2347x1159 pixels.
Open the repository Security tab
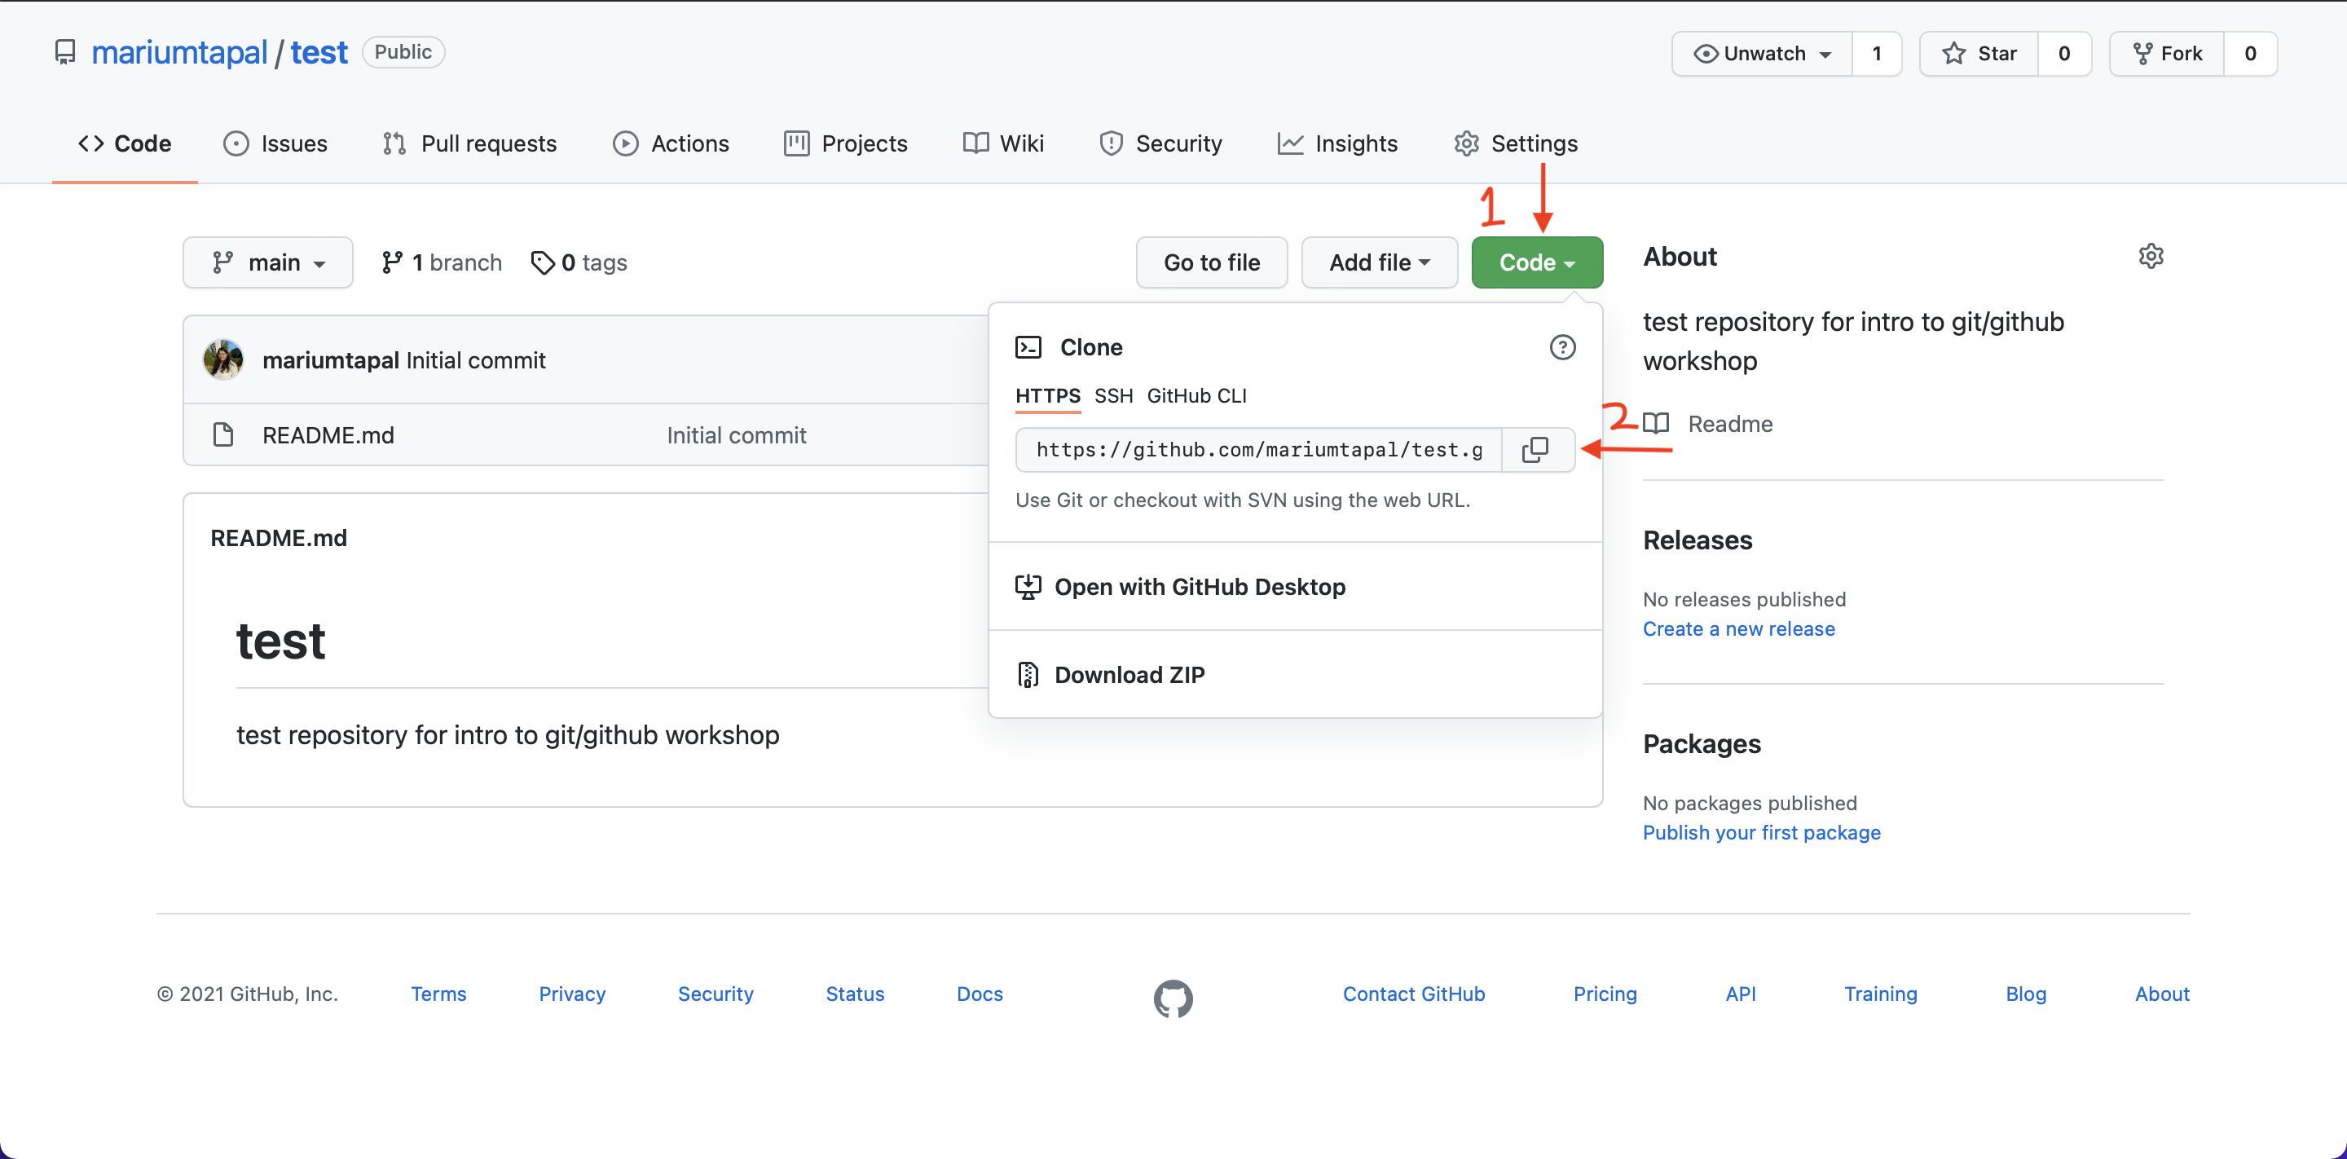click(x=1160, y=143)
